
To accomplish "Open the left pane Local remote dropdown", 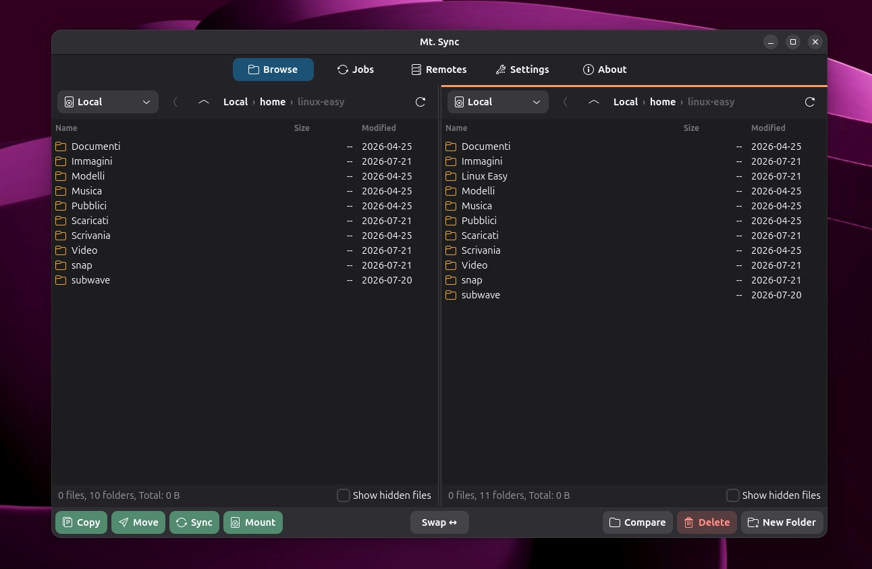I will click(108, 102).
